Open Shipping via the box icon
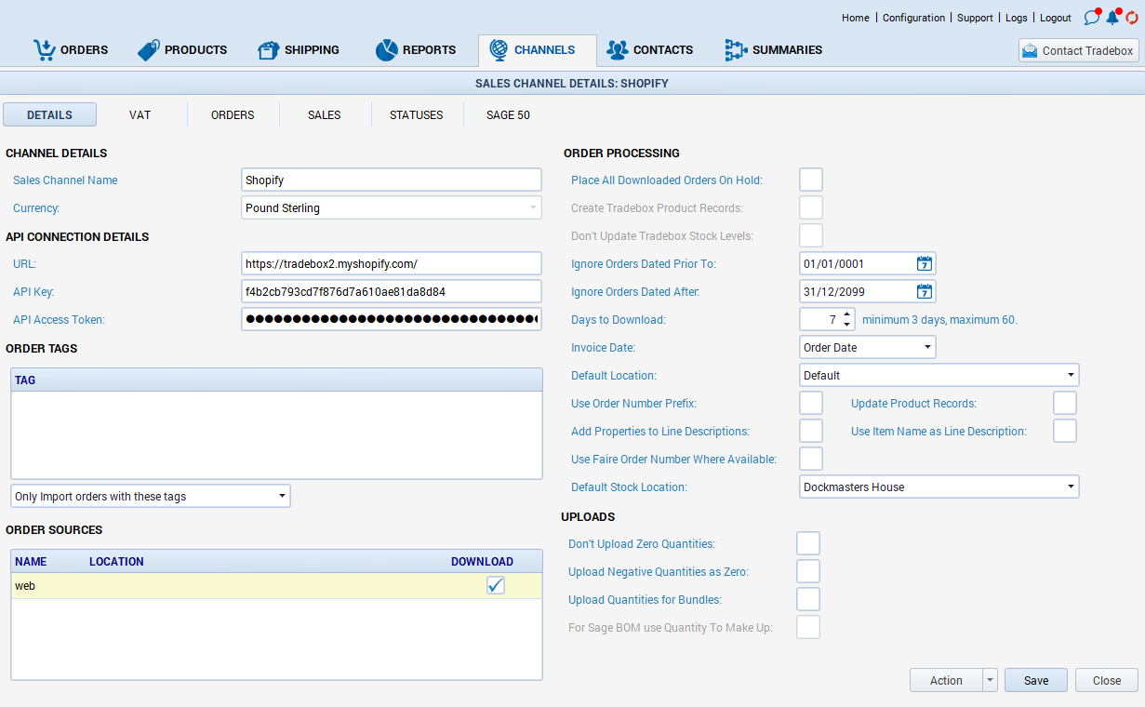The image size is (1145, 707). [x=268, y=50]
